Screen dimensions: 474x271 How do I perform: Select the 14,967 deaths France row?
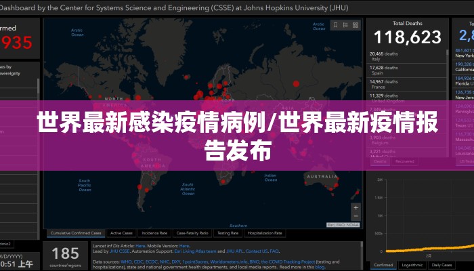pos(406,84)
